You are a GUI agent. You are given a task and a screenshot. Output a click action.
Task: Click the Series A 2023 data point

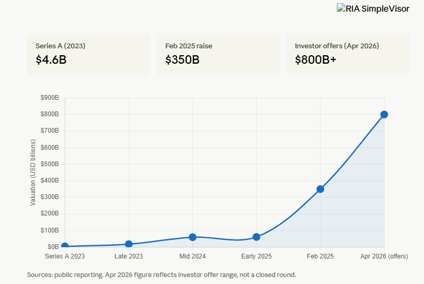[65, 246]
